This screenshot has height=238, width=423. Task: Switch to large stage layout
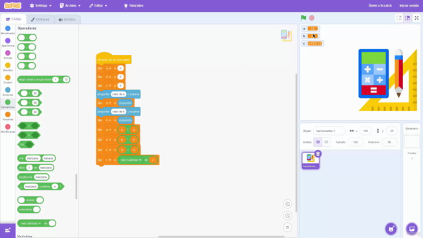pos(407,18)
